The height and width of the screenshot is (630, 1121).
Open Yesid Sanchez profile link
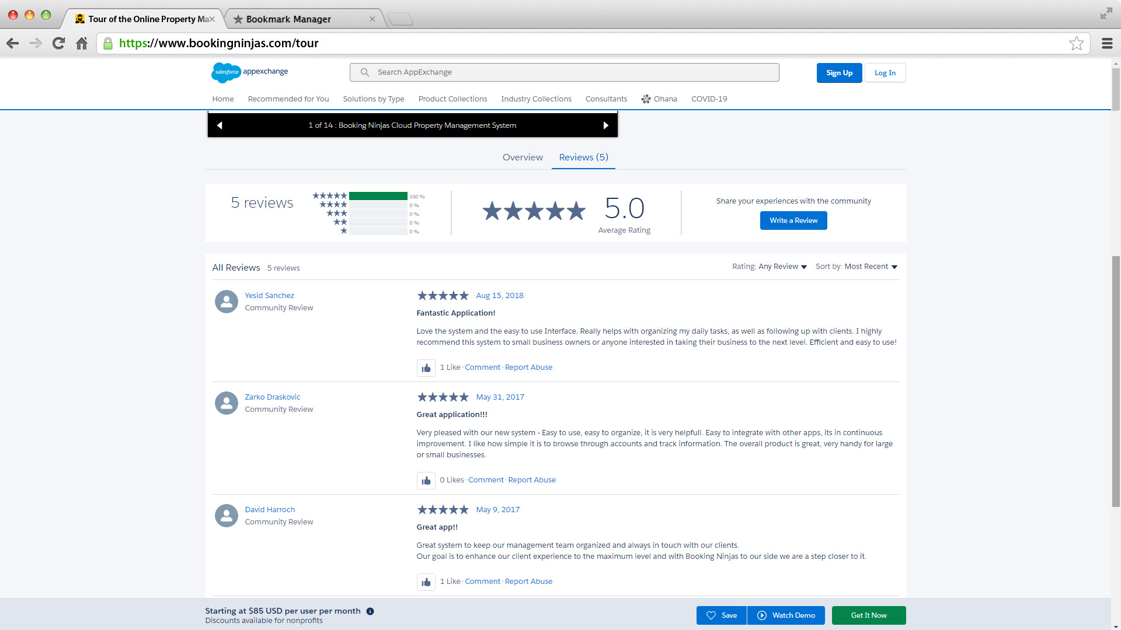pos(269,296)
